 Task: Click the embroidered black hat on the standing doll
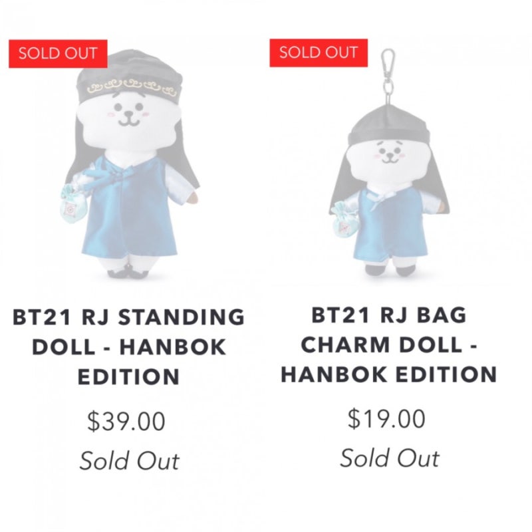pos(129,76)
